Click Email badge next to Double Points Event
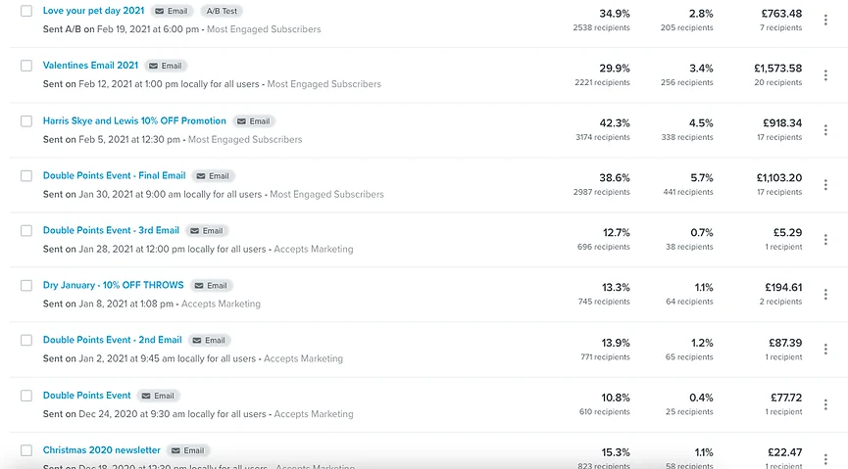The width and height of the screenshot is (848, 469). (x=158, y=396)
